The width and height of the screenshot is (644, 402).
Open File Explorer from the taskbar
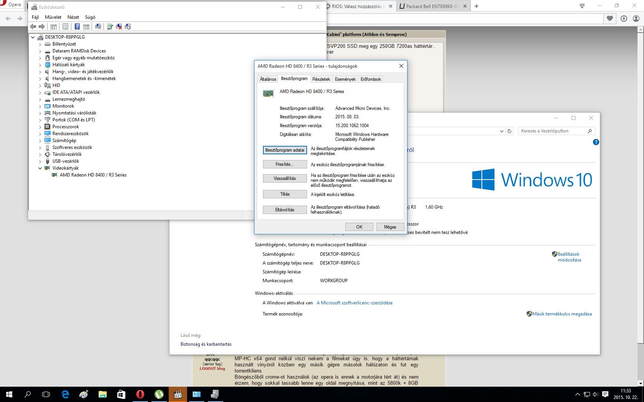102,394
